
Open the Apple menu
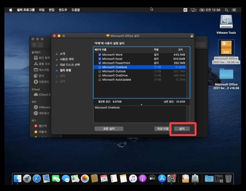11,10
